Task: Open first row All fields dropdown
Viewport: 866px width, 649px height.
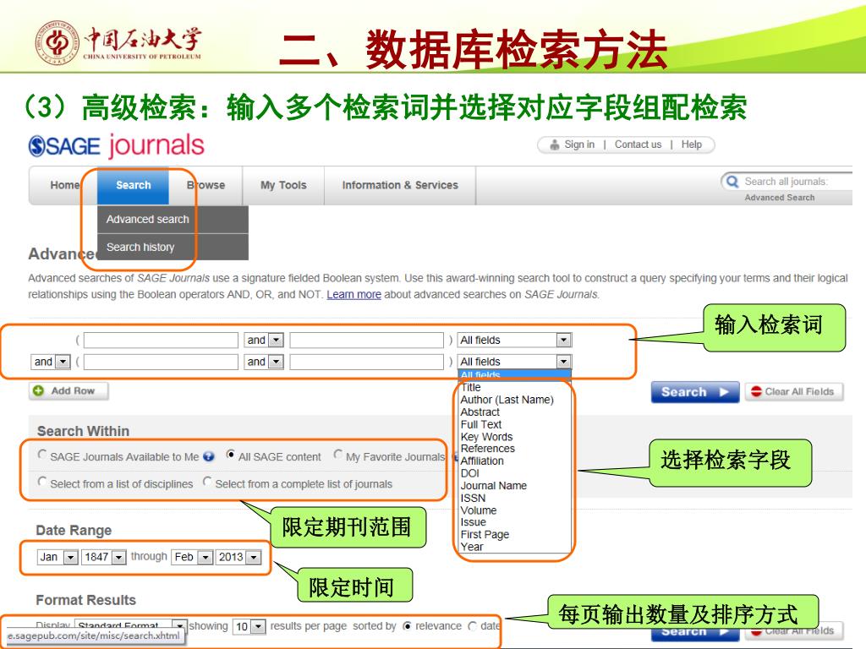Action: pyautogui.click(x=515, y=340)
